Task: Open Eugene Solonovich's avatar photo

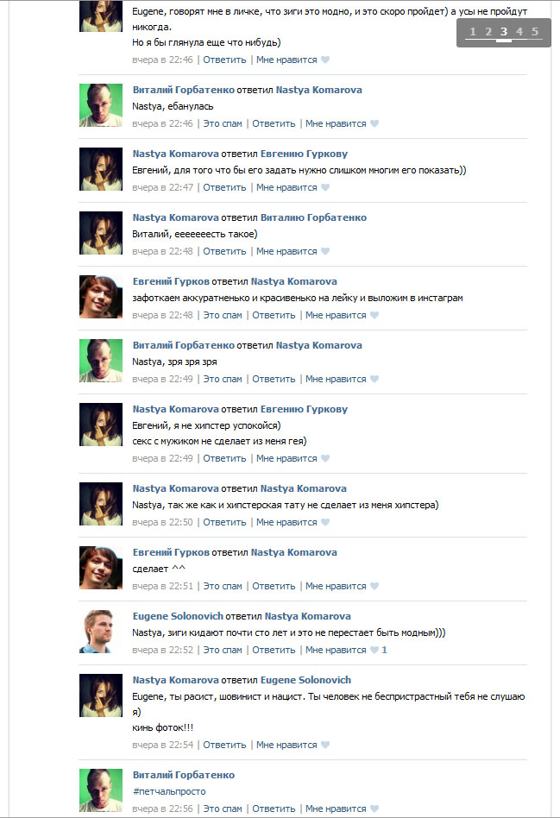Action: click(101, 632)
